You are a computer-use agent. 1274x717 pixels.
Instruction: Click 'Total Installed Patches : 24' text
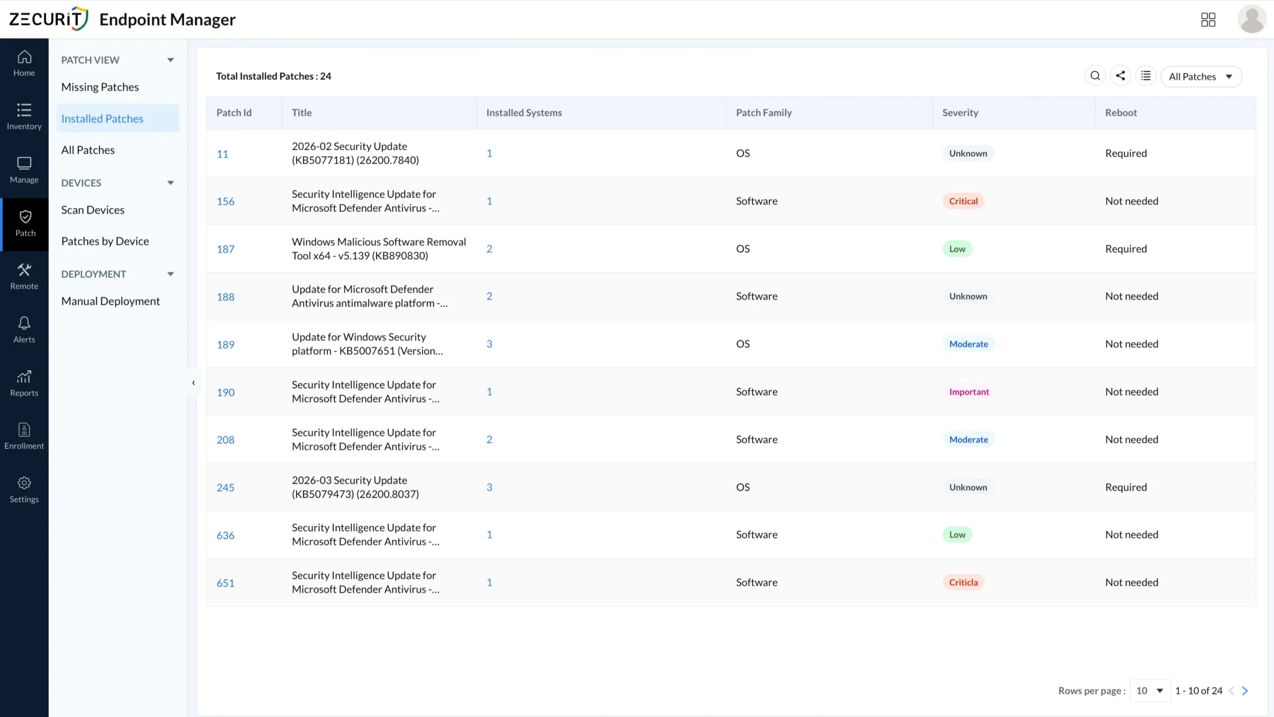(273, 76)
